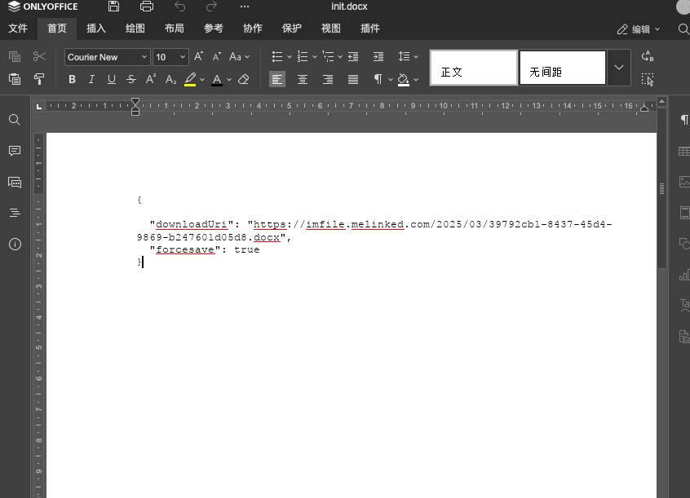The height and width of the screenshot is (498, 690).
Task: Open left sidebar About info icon
Action: click(15, 245)
